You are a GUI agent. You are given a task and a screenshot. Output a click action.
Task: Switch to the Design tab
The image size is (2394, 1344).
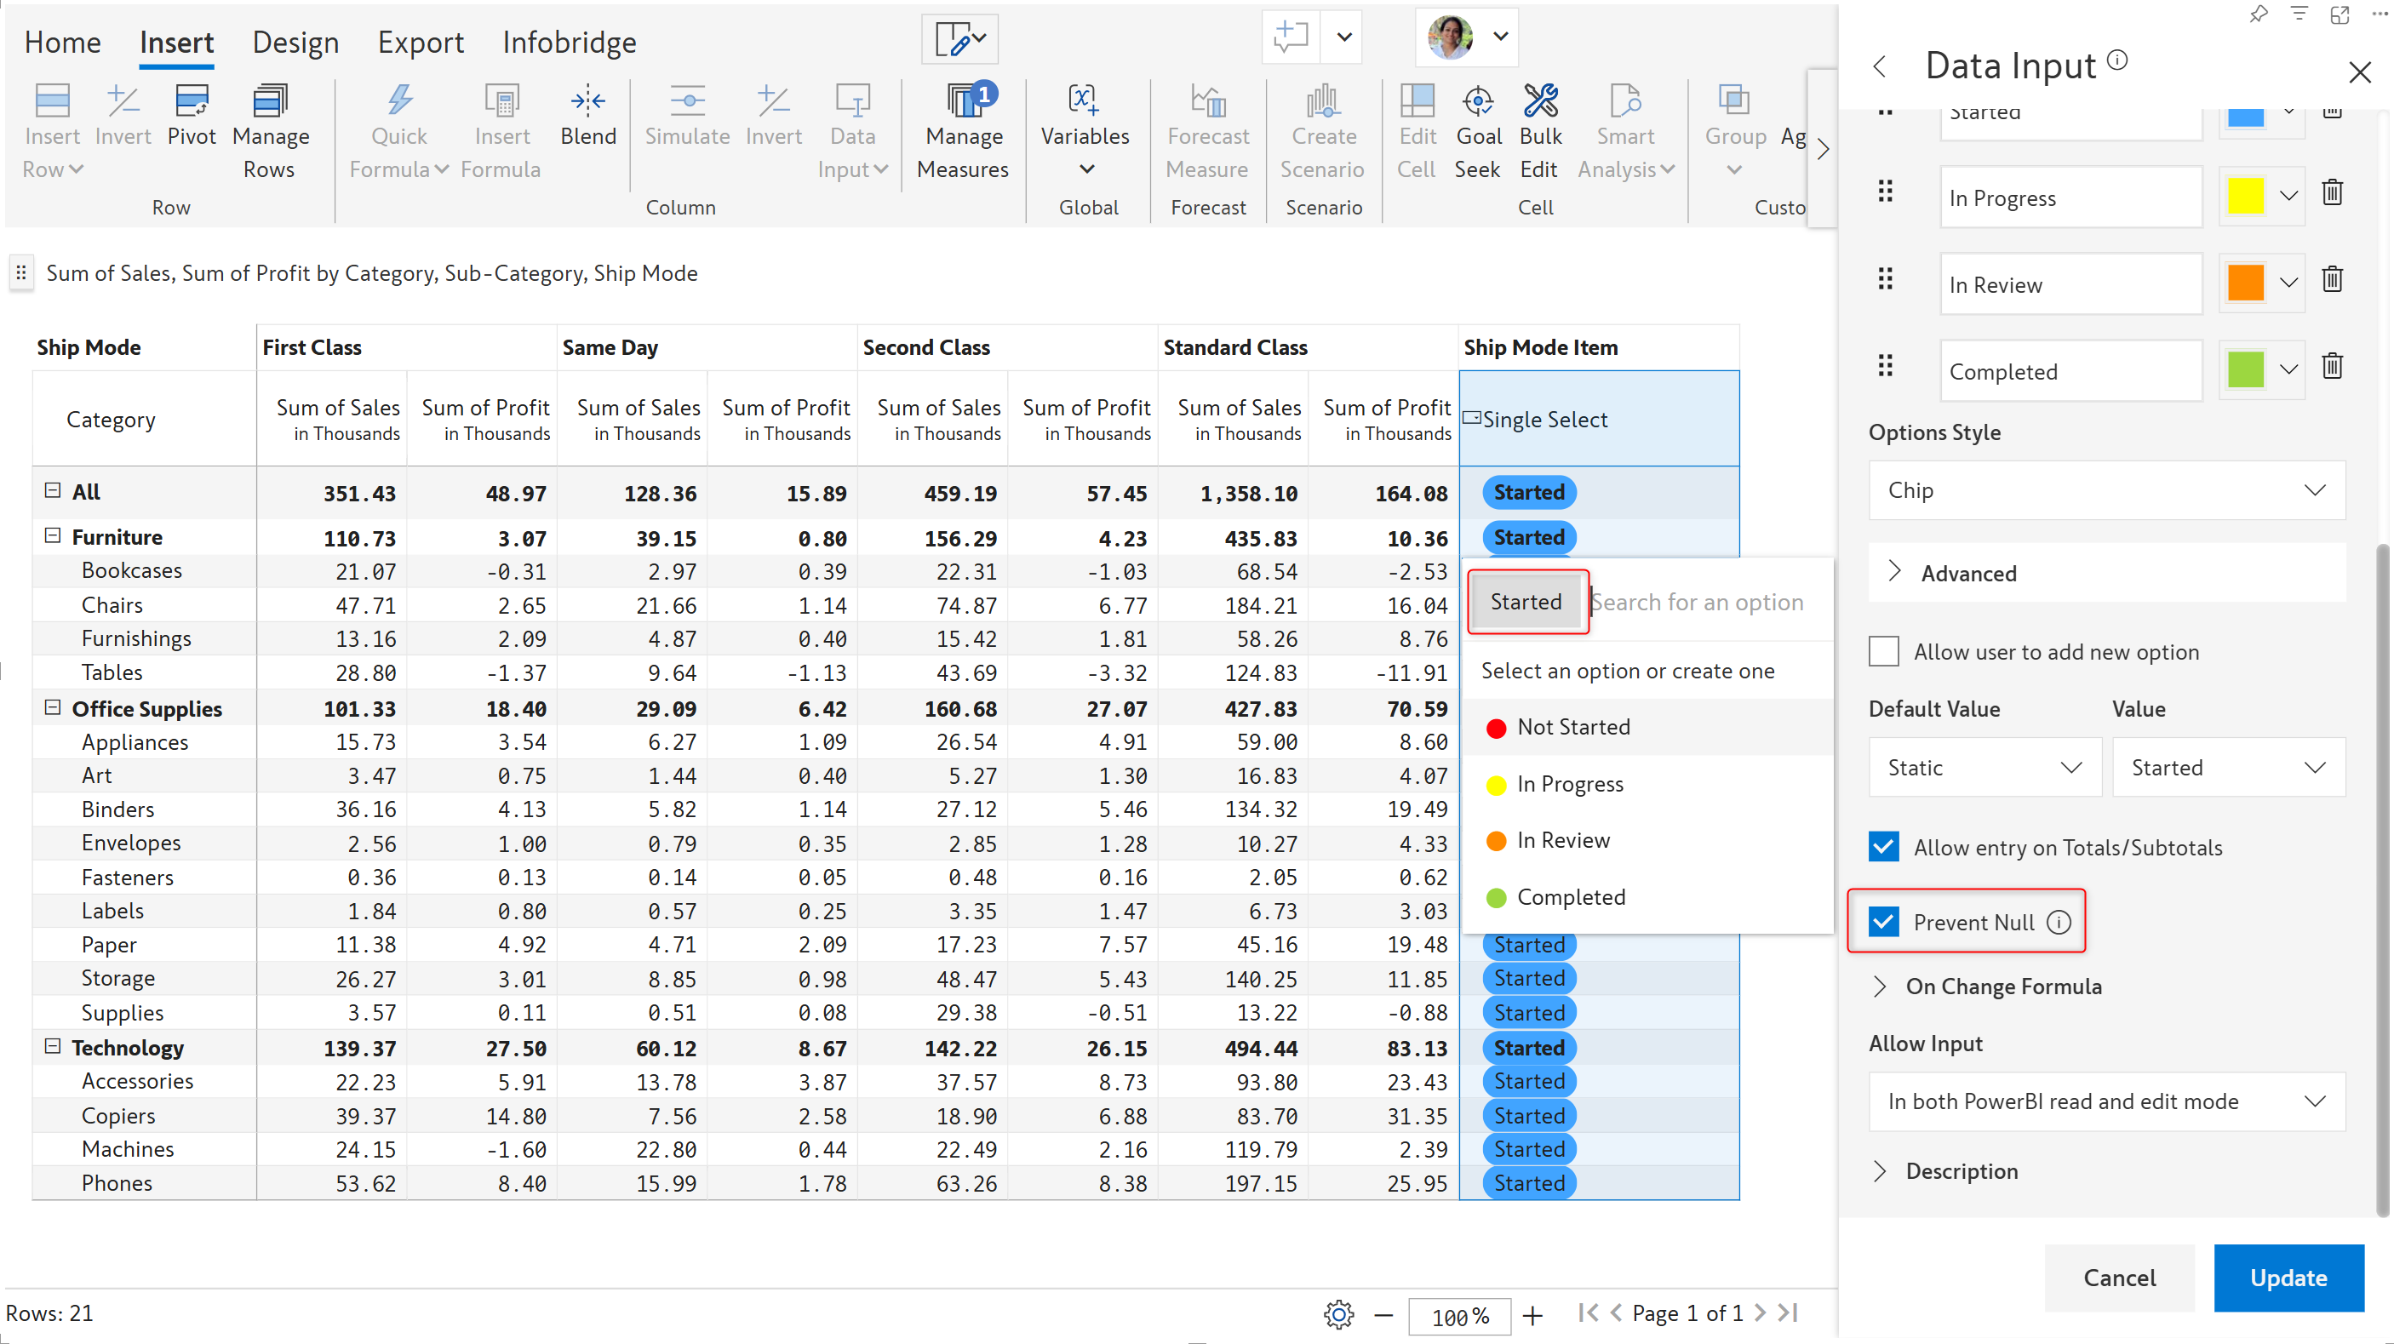tap(295, 42)
